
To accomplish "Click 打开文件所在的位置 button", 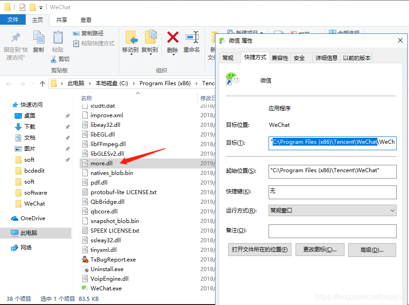I will click(260, 250).
